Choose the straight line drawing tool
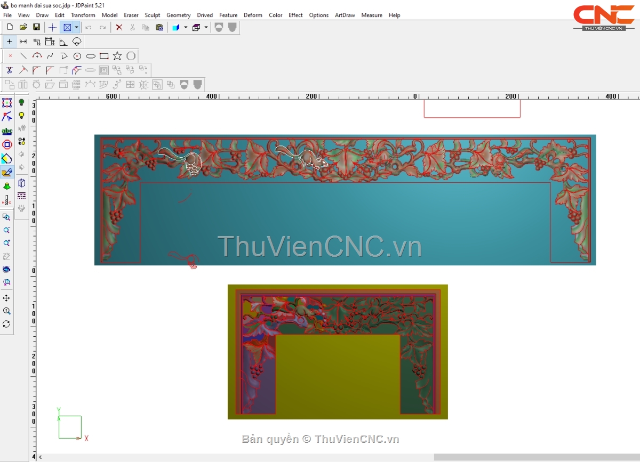Screen dimensions: 640x462 (x=23, y=56)
